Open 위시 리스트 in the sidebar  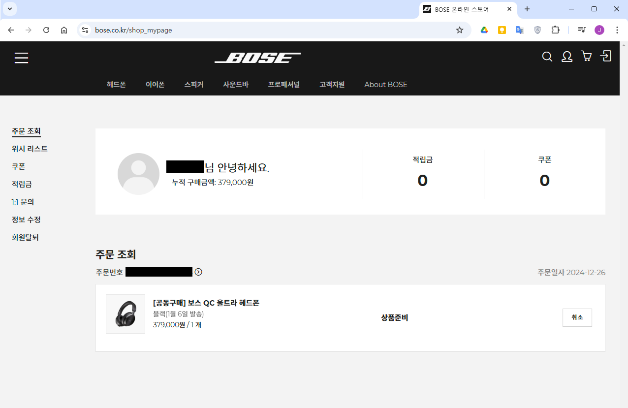pos(30,149)
